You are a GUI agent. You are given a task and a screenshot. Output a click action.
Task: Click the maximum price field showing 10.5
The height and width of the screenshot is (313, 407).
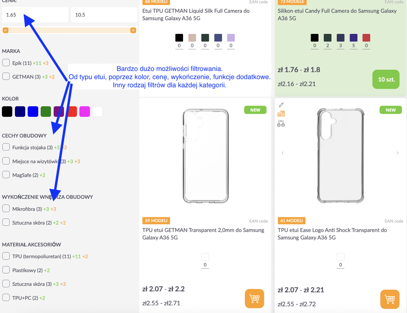[x=104, y=15]
